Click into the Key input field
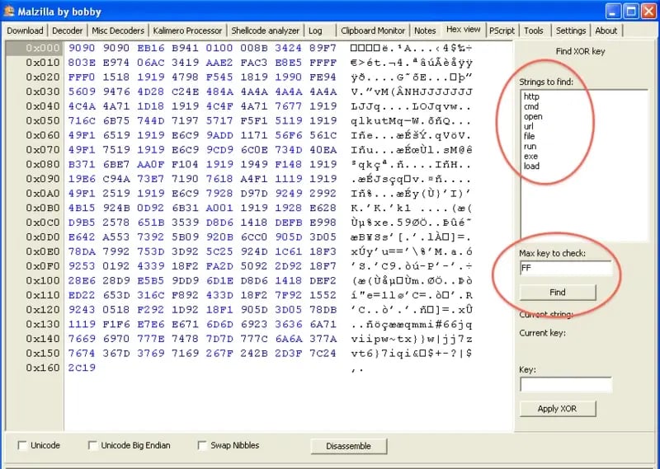This screenshot has width=660, height=469. 566,384
